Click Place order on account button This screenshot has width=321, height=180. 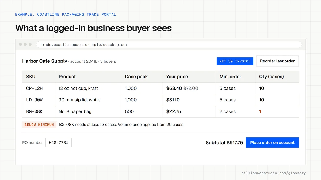272,143
